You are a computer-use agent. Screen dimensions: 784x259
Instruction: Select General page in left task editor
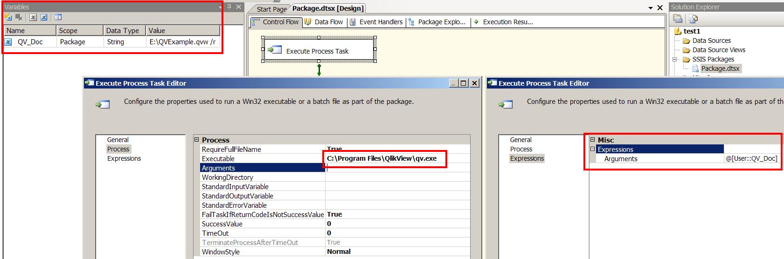point(118,140)
